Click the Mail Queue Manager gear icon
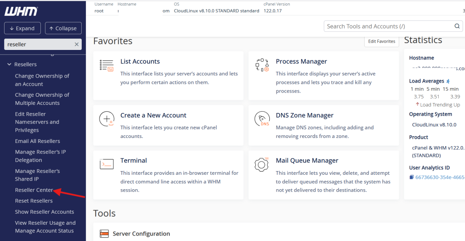The image size is (465, 241). [x=262, y=164]
